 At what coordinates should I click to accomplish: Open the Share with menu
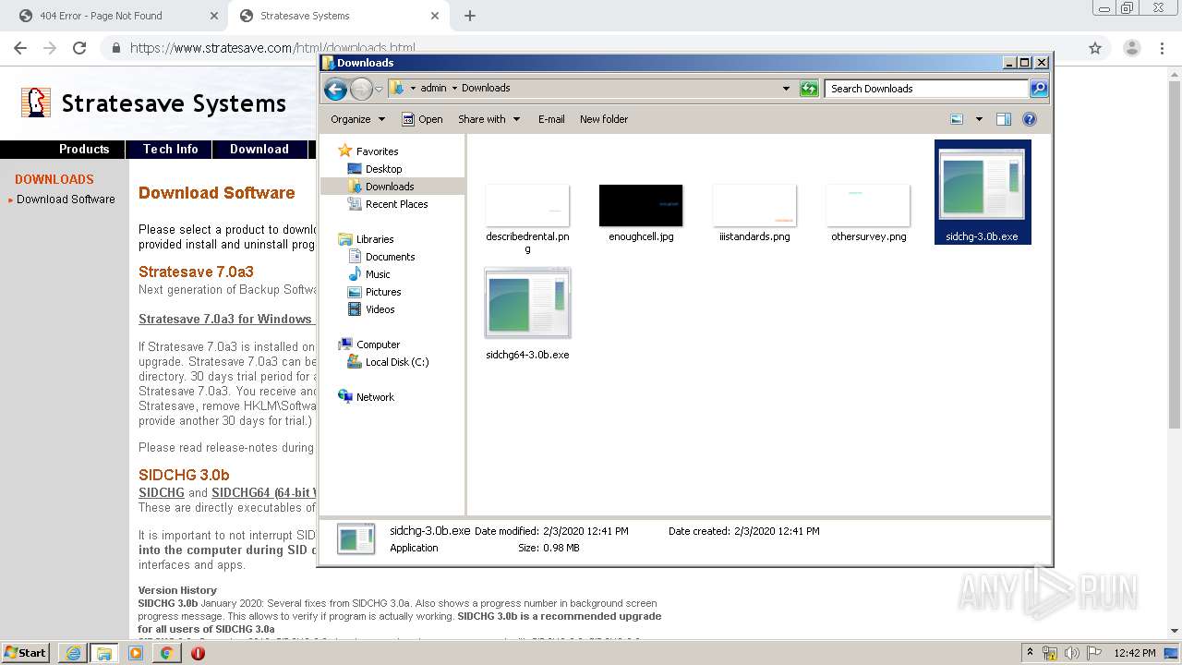tap(489, 119)
